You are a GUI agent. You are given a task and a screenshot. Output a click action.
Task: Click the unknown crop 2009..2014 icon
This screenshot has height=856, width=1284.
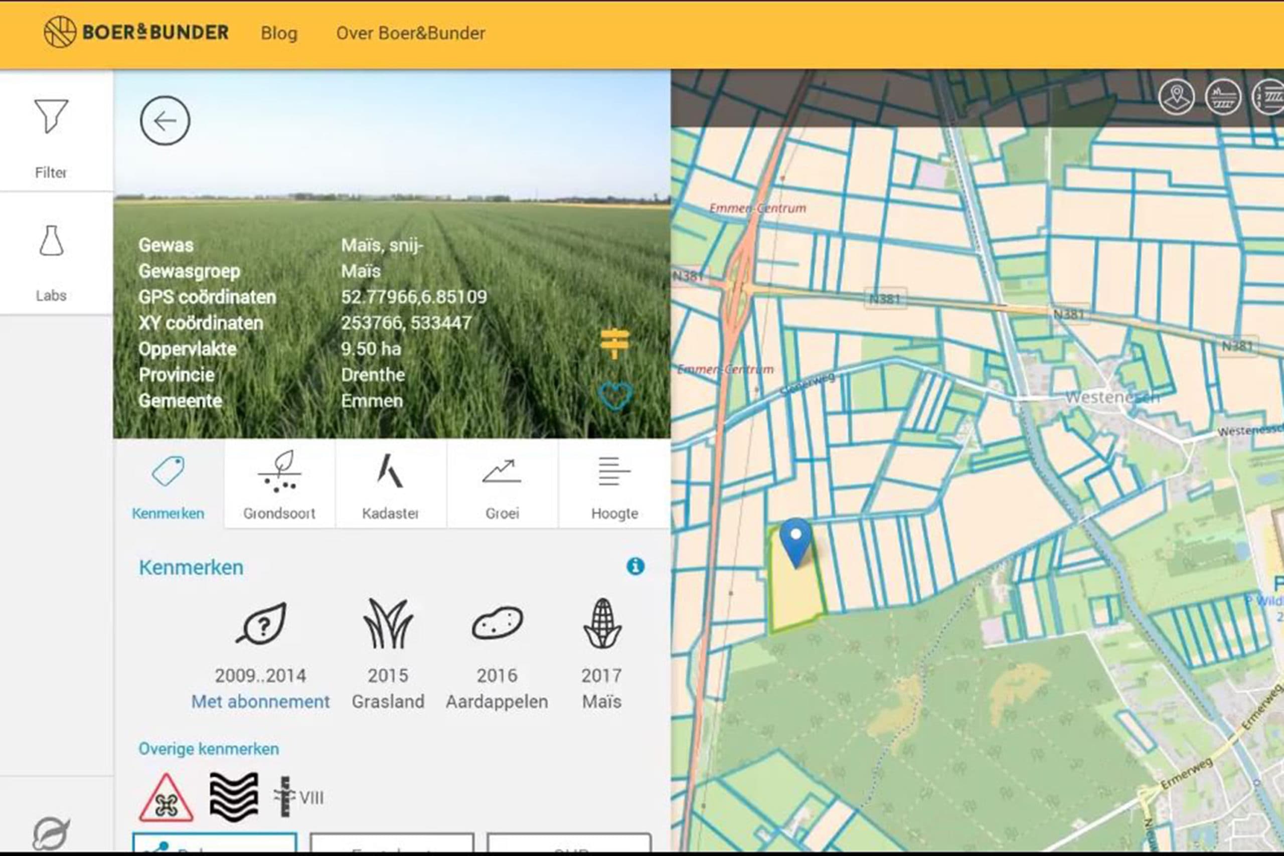[x=261, y=623]
